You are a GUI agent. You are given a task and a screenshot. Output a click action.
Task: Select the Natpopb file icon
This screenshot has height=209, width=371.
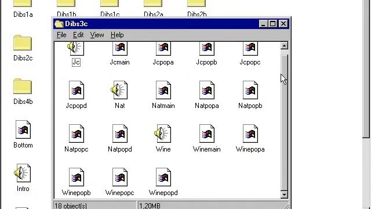tap(250, 90)
